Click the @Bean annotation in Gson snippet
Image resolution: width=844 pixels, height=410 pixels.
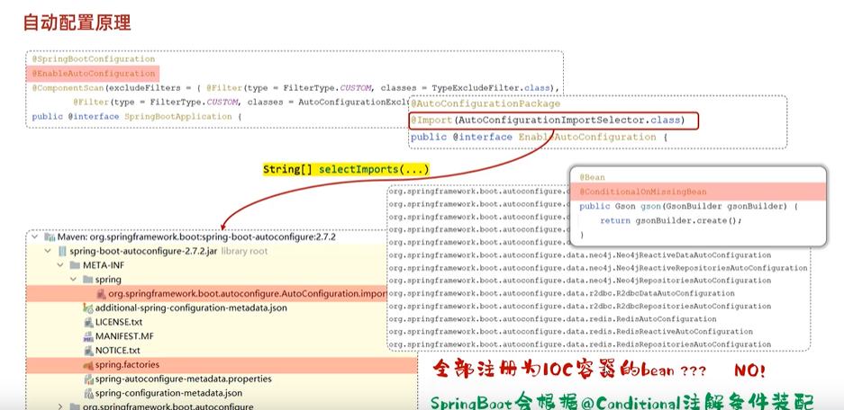click(592, 177)
